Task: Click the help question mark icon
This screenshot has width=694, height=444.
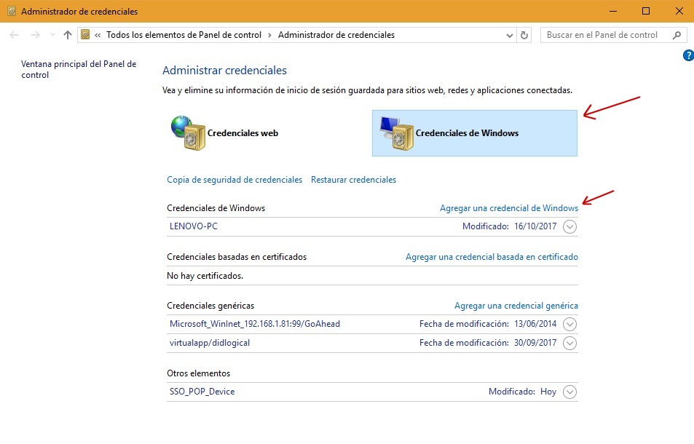Action: (688, 55)
